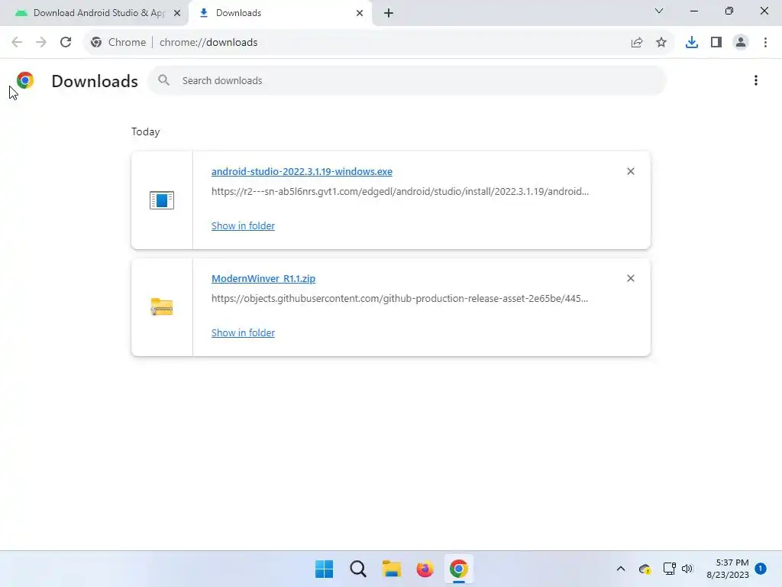
Task: Launch Firefox from the taskbar
Action: tap(425, 569)
